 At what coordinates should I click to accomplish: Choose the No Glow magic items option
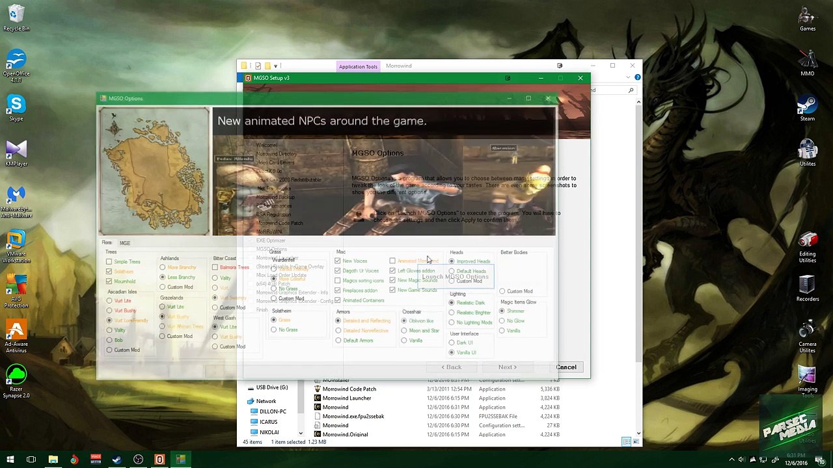(x=502, y=321)
